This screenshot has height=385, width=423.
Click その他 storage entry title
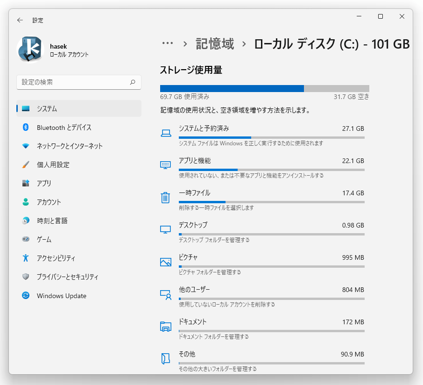coord(187,354)
